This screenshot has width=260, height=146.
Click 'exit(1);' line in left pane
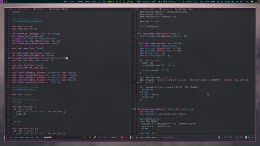point(21,114)
